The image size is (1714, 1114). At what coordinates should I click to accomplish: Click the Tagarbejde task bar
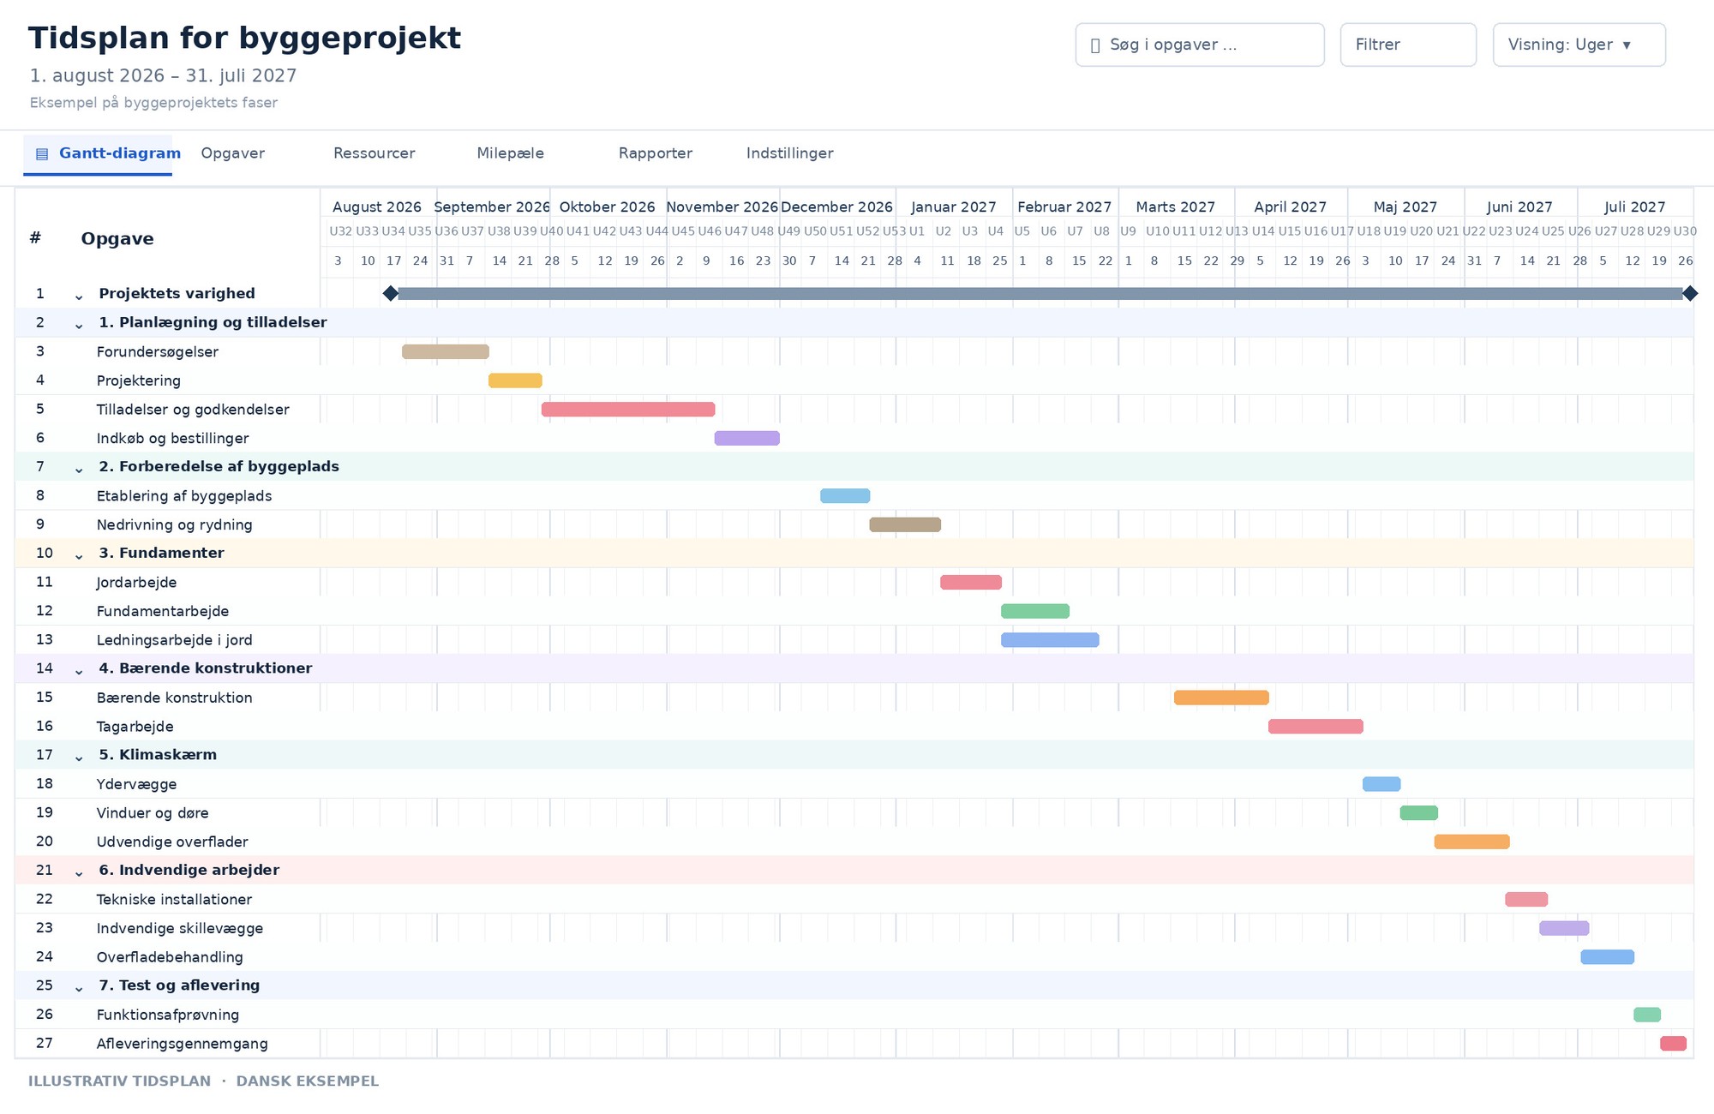tap(1315, 726)
